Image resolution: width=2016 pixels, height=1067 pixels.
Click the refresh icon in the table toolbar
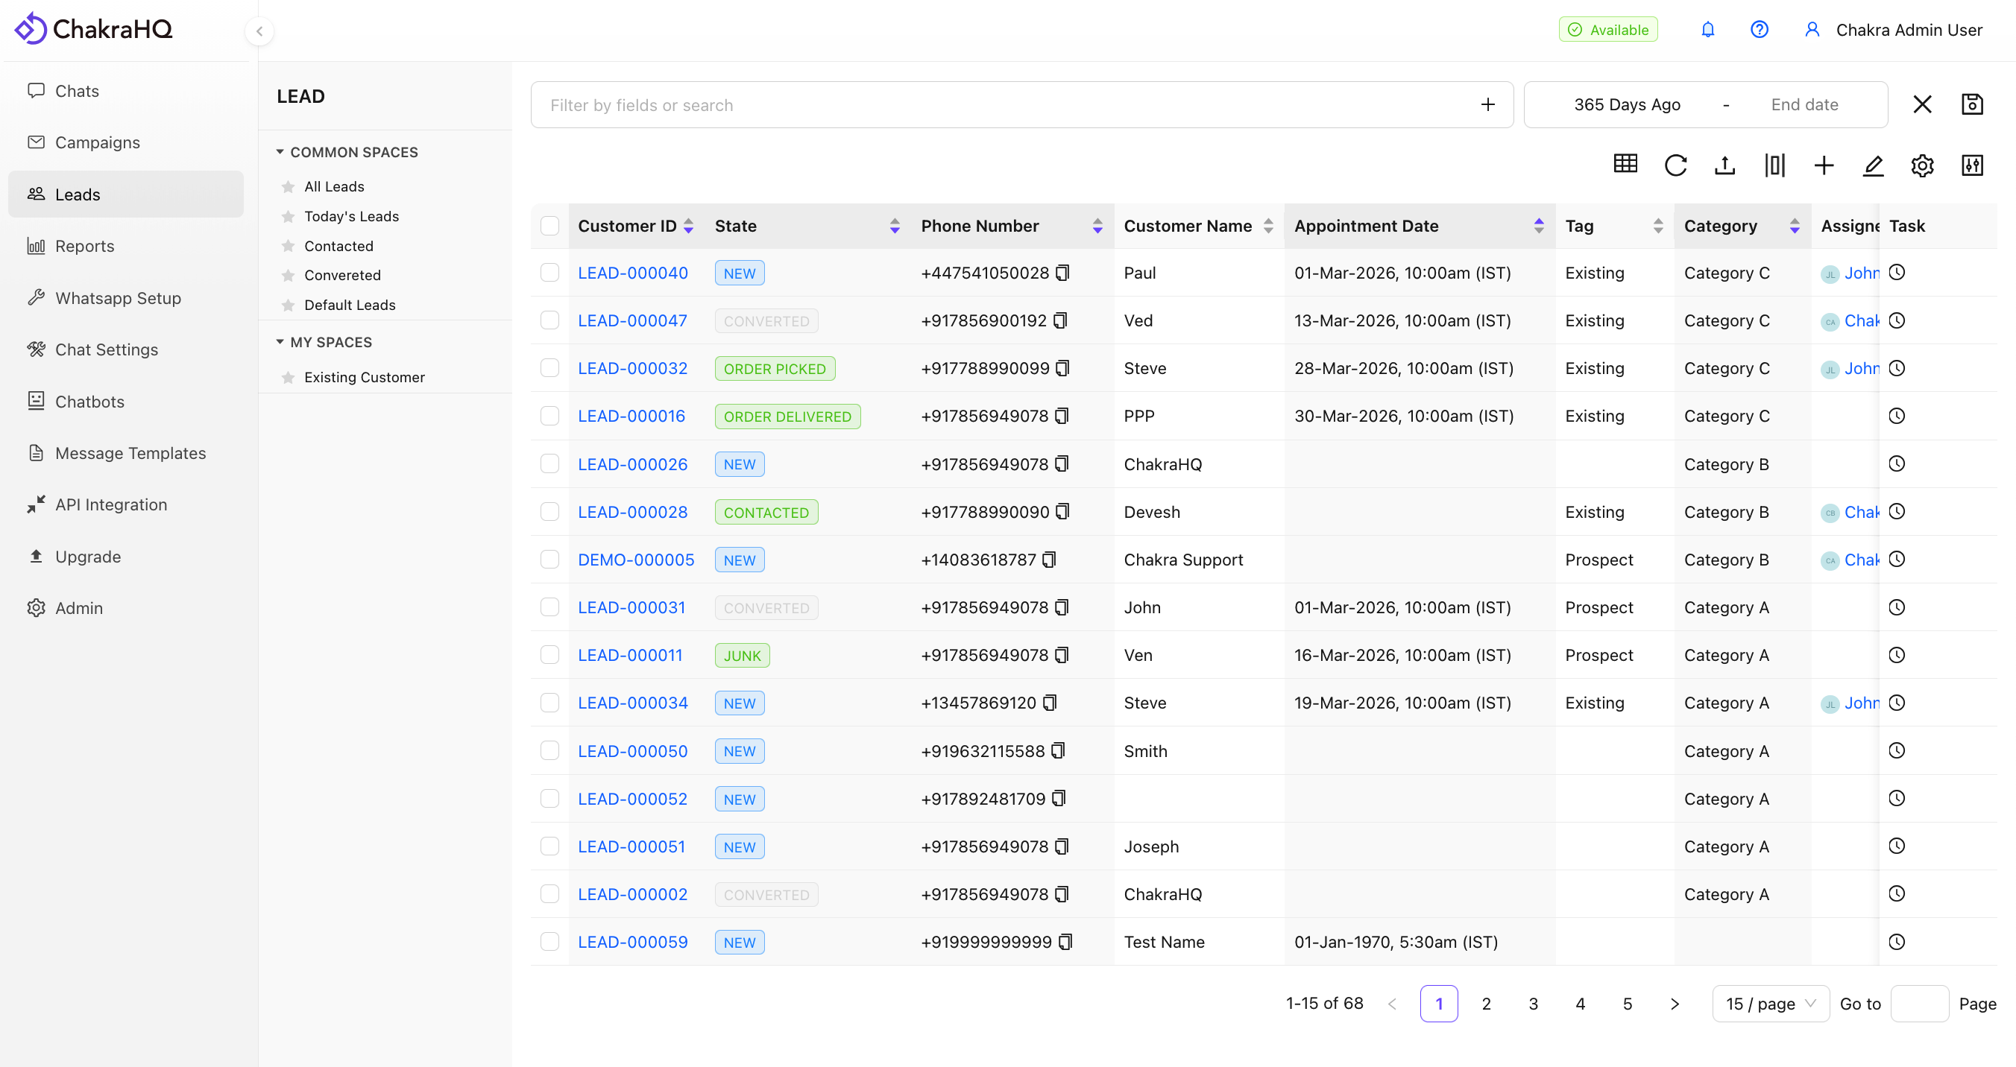pyautogui.click(x=1675, y=165)
